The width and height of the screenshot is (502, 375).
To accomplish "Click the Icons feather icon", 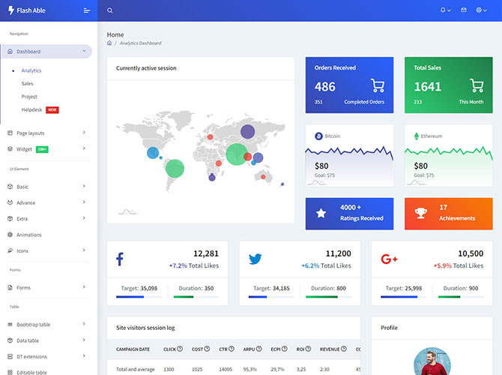I will point(10,250).
